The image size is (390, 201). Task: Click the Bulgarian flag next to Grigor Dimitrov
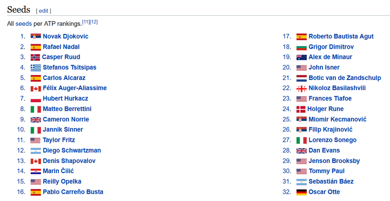302,47
